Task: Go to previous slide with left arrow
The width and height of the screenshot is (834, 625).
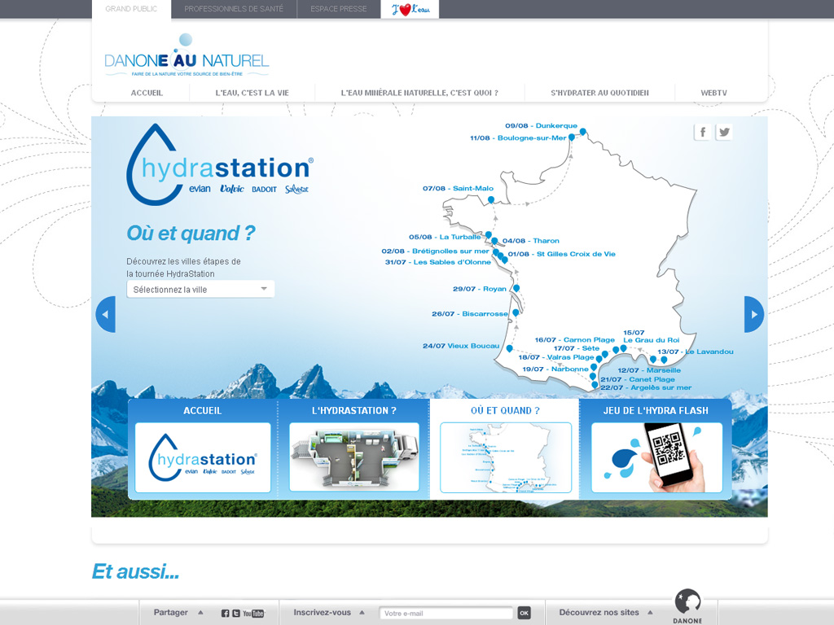Action: point(106,314)
